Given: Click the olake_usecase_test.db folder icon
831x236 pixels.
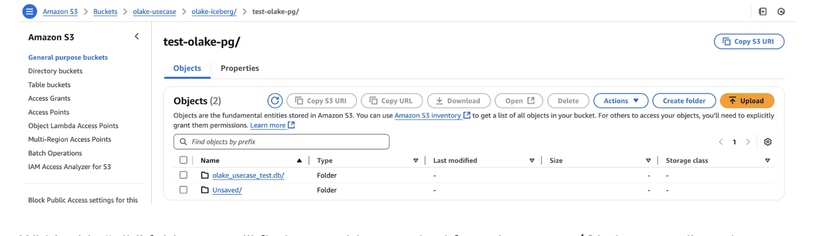Looking at the screenshot, I should pos(205,175).
